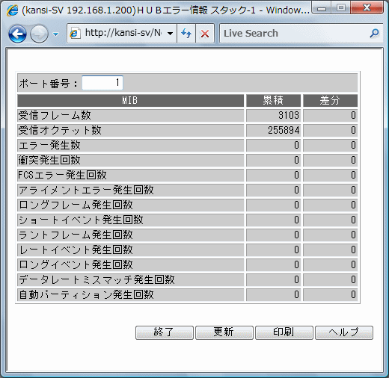Screen dimensions: 389x378
Task: Click the red Stop loading icon
Action: [205, 33]
